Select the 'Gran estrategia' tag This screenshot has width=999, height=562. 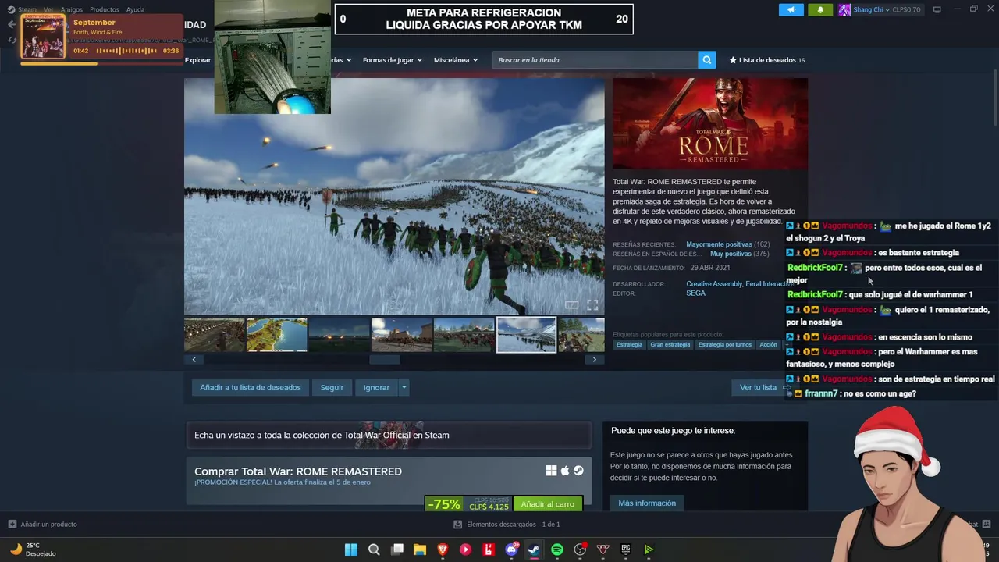[x=670, y=344]
